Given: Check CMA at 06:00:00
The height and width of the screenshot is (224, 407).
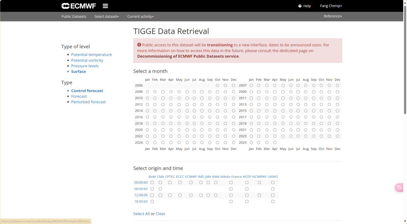Looking at the screenshot, I should click(x=161, y=189).
